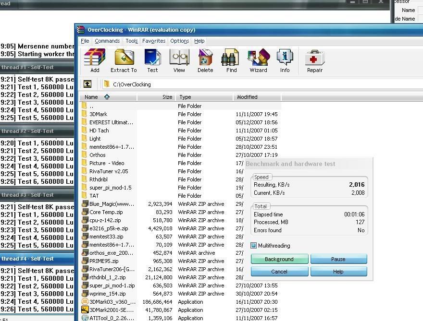Sort by the Modified column header
This screenshot has width=423, height=321.
click(257, 97)
